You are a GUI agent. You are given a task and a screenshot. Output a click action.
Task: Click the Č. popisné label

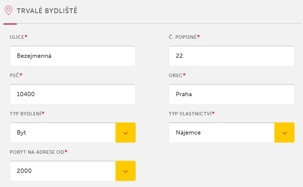[x=182, y=37]
